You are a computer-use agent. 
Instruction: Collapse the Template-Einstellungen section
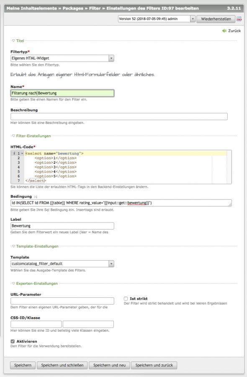point(35,246)
